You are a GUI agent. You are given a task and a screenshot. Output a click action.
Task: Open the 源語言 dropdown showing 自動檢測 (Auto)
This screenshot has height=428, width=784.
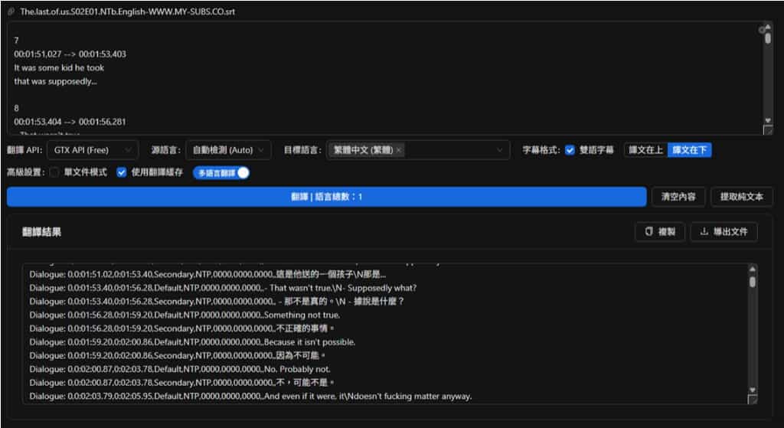click(x=228, y=150)
